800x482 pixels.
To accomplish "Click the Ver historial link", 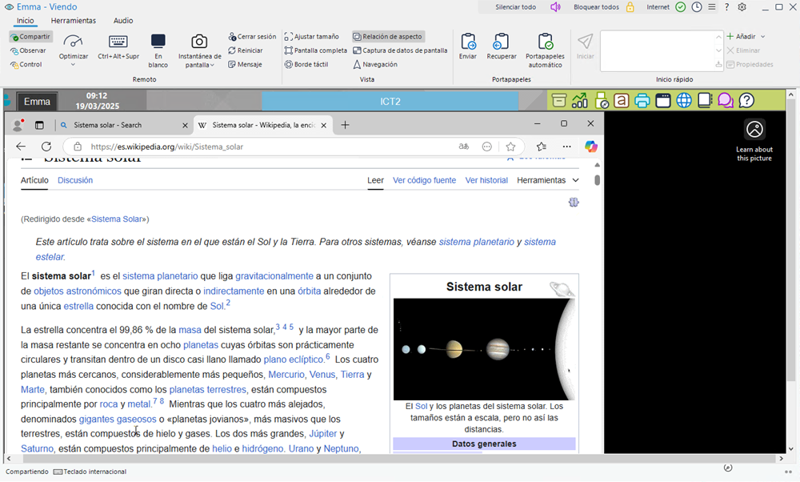I will click(486, 180).
